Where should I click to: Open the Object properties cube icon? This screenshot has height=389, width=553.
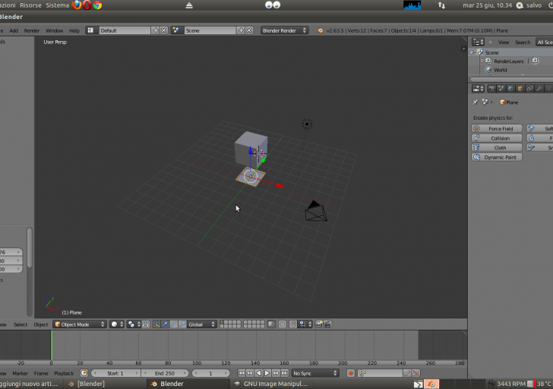[520, 89]
